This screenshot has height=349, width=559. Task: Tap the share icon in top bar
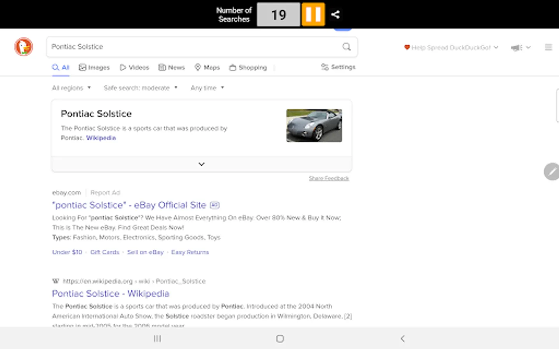pos(335,15)
